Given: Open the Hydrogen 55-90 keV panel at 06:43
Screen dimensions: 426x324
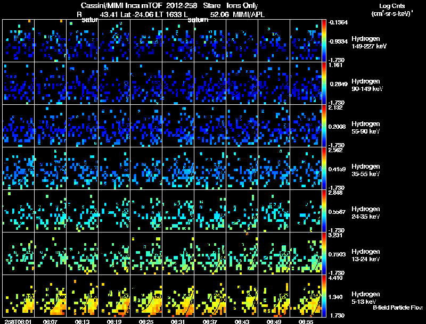Looking at the screenshot, I should tap(242, 126).
